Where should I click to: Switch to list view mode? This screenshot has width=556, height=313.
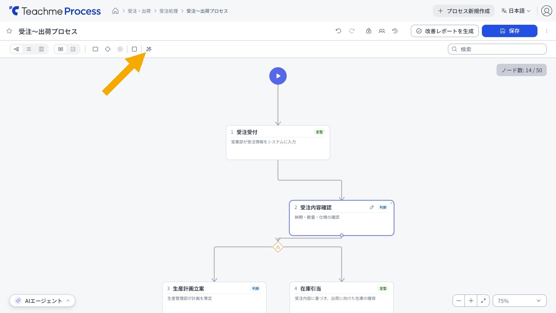click(29, 49)
